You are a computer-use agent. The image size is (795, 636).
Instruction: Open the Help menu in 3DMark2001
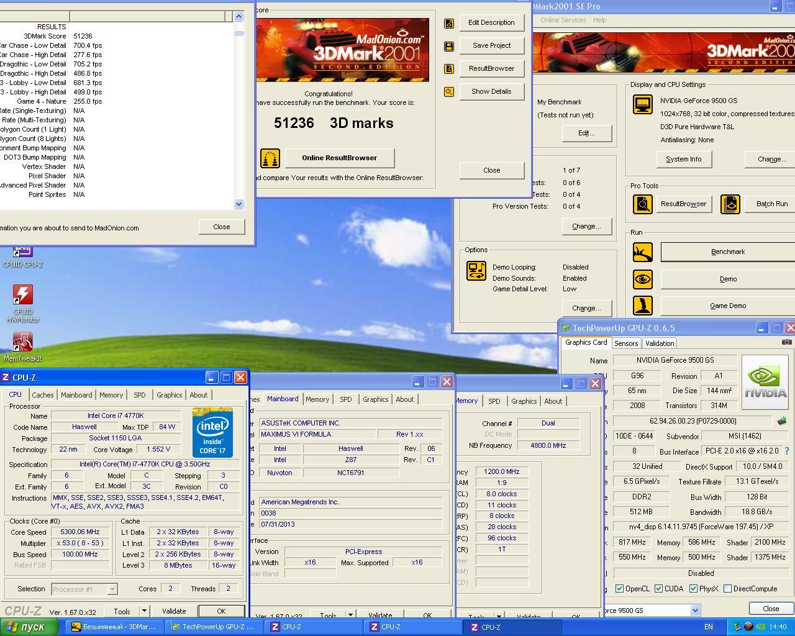click(599, 20)
